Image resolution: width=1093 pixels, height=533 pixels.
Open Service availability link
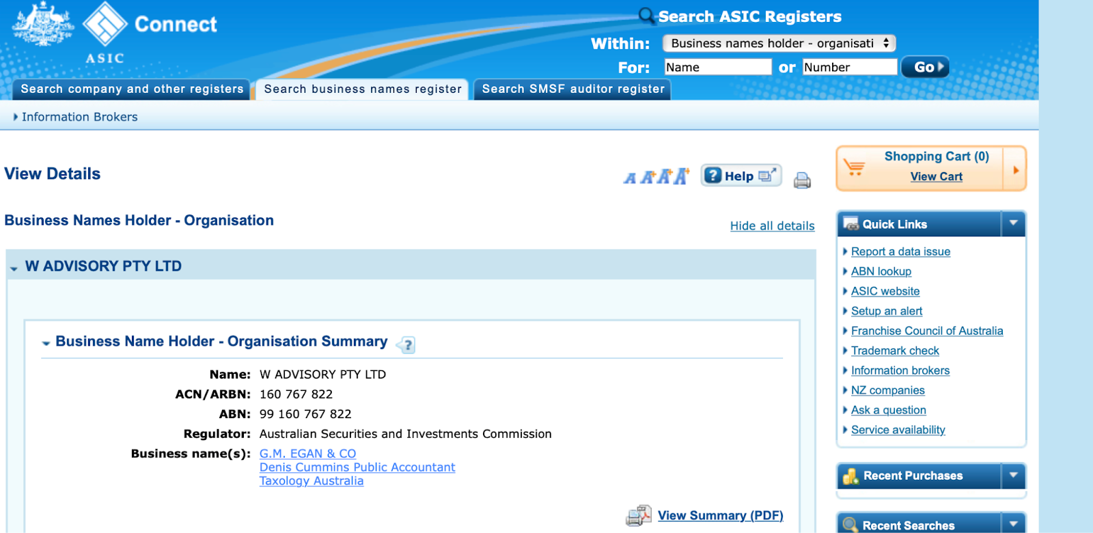(x=898, y=430)
